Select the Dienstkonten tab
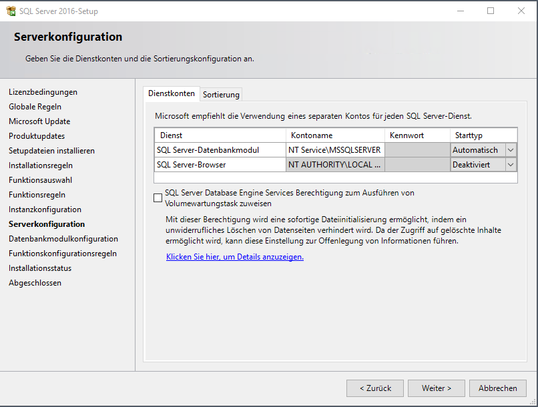 pyautogui.click(x=172, y=94)
